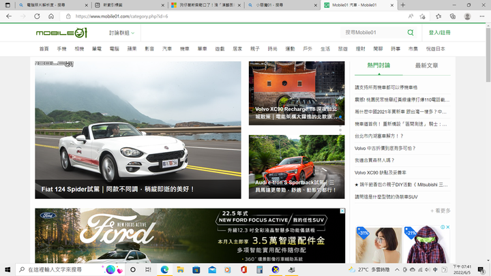
Task: Click the Windows taskbar search box
Action: pyautogui.click(x=70, y=269)
